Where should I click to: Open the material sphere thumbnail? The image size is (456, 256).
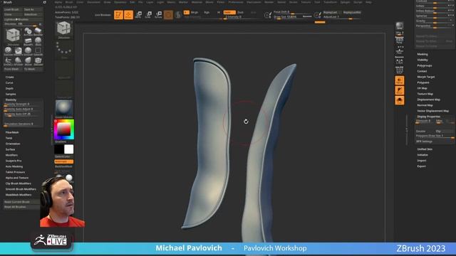[64, 108]
